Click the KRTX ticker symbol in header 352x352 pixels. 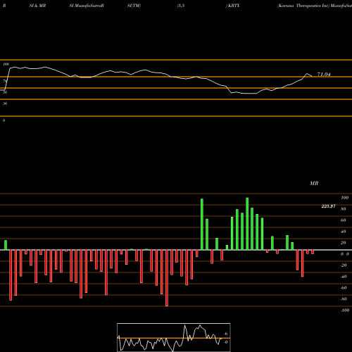pyautogui.click(x=234, y=6)
